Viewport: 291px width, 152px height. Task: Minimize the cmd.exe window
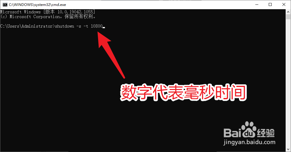pyautogui.click(x=257, y=5)
